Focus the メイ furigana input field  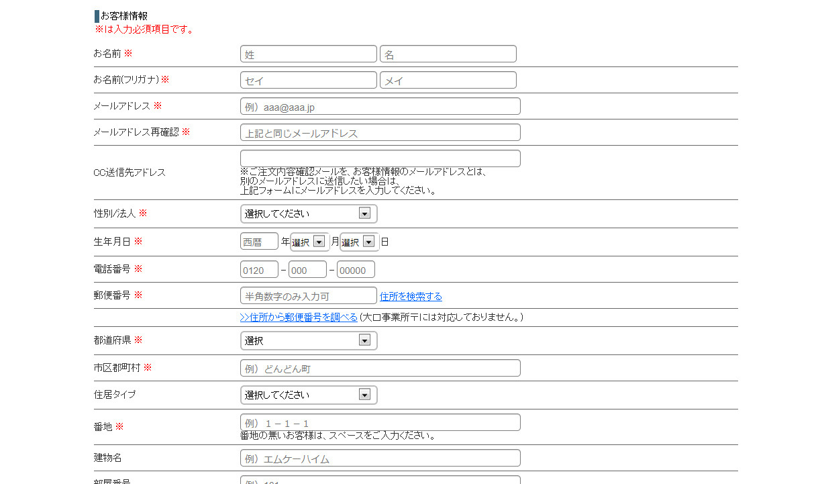click(x=448, y=81)
